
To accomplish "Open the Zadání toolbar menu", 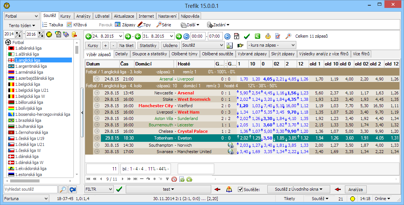I will point(218,25).
